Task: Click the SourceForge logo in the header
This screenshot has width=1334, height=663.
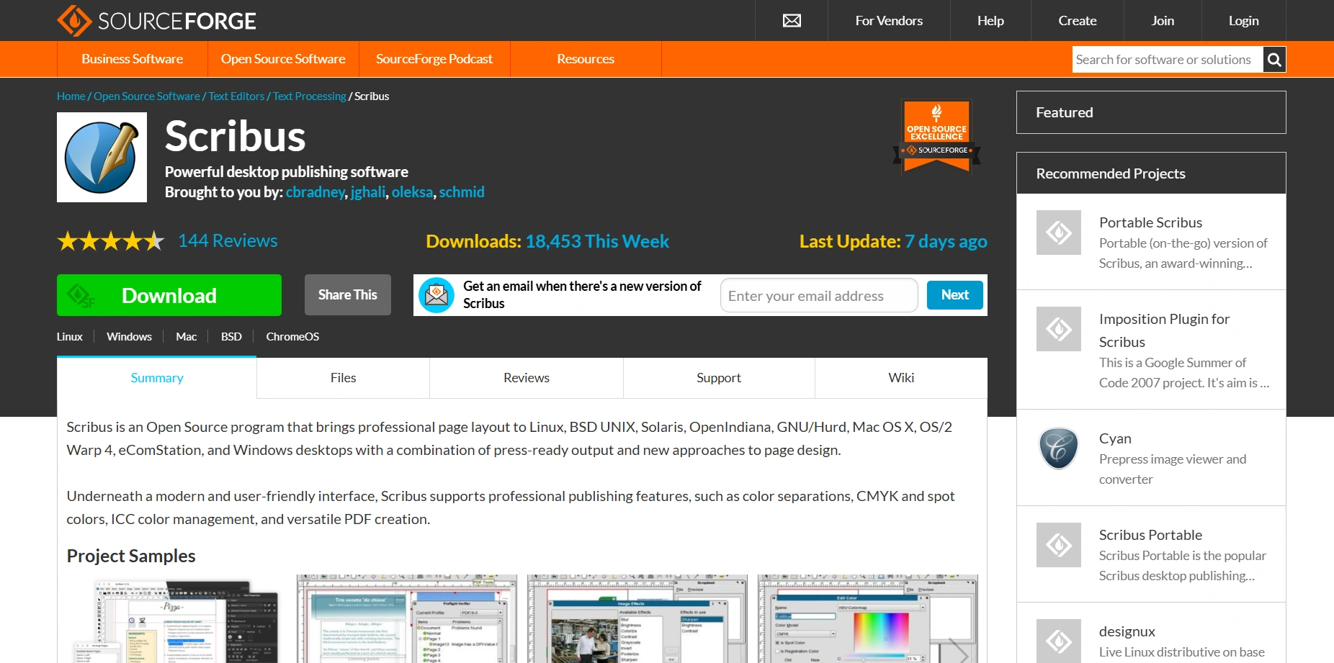Action: pyautogui.click(x=156, y=21)
